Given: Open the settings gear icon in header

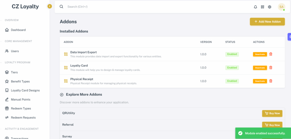Looking at the screenshot, I should [269, 7].
